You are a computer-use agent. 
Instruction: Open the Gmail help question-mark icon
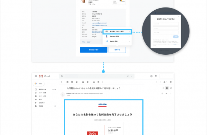point(151,76)
